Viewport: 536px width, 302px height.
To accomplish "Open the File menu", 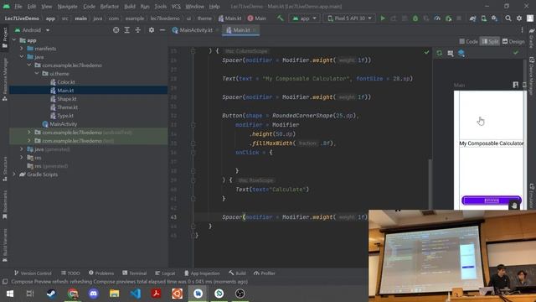I will click(18, 6).
